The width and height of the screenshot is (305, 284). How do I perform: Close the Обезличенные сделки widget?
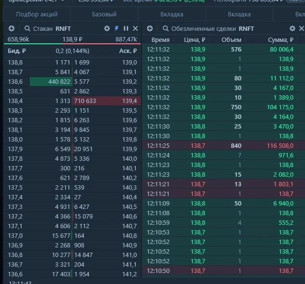[x=302, y=28]
